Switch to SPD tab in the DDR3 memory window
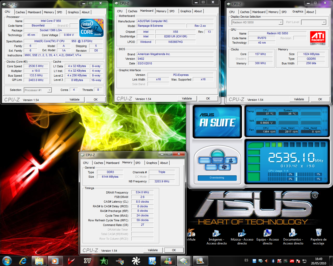 [x=138, y=163]
